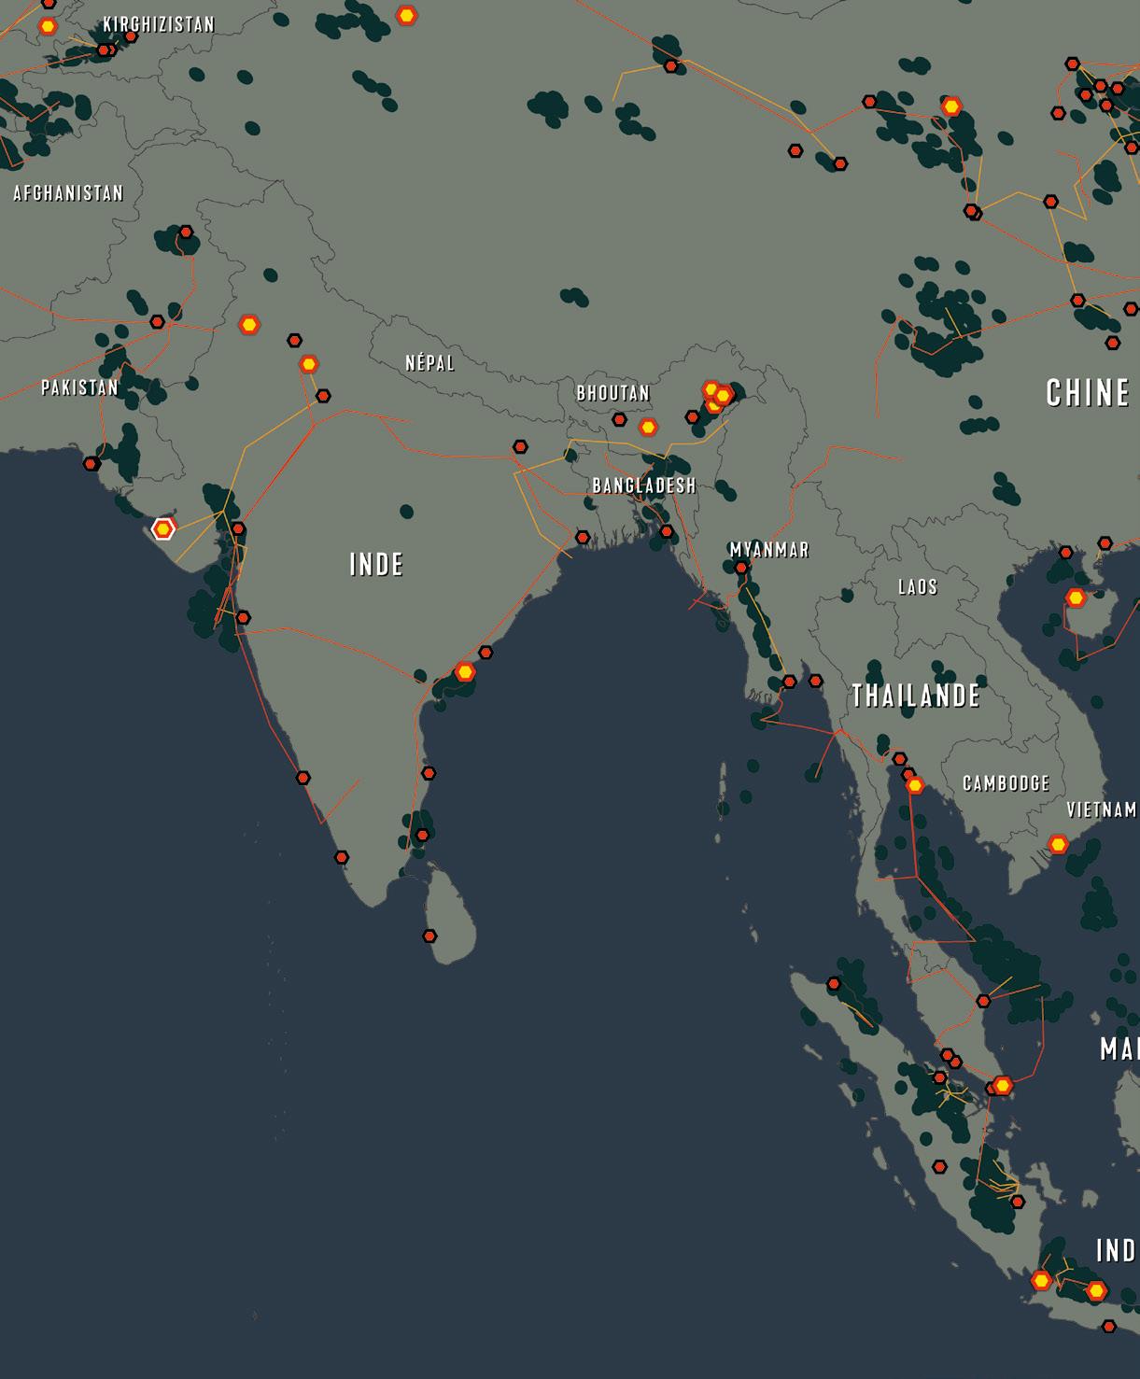Click the yellow marker on India's east coast
The image size is (1140, 1379).
click(x=465, y=671)
